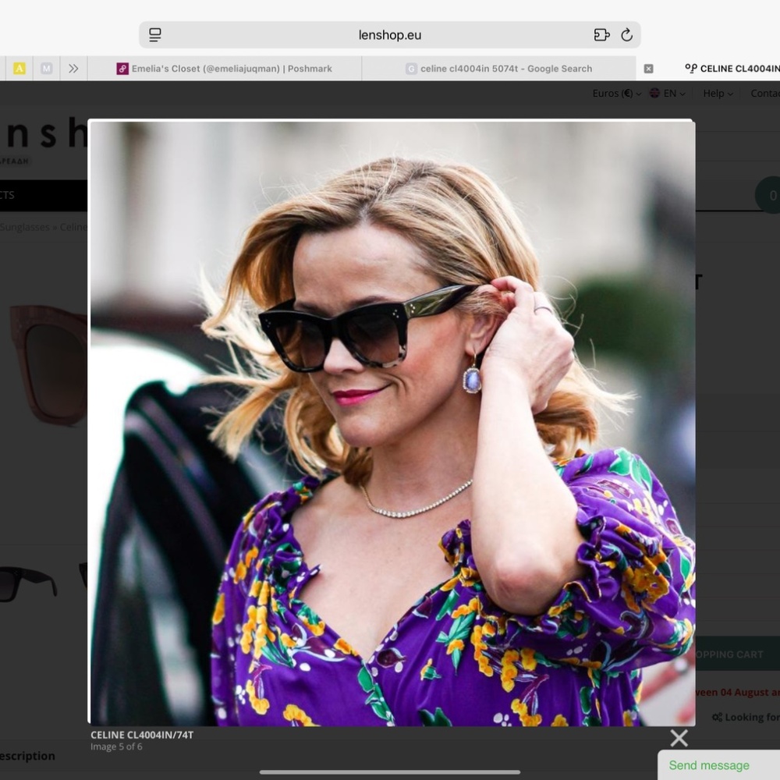The width and height of the screenshot is (780, 780).
Task: Show more tabs with double chevron
Action: point(73,69)
